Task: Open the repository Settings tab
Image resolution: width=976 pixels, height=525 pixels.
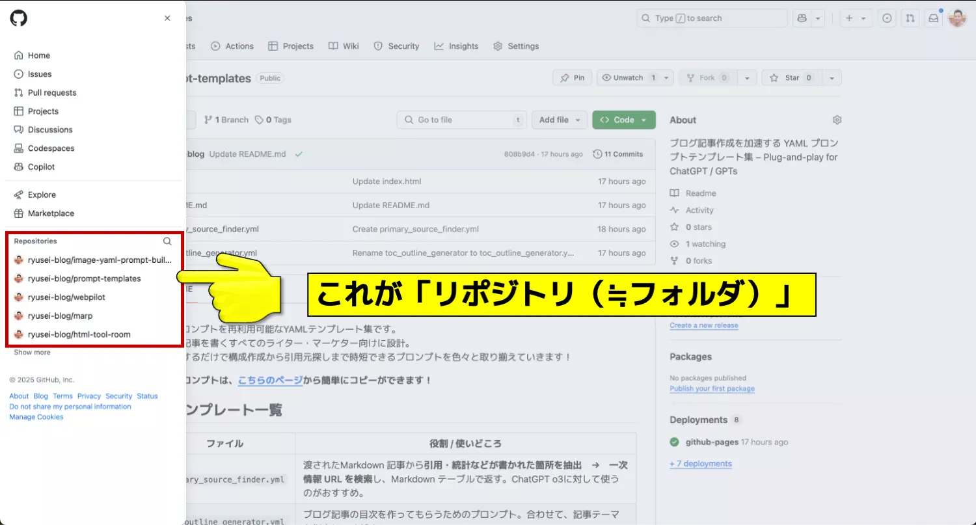Action: tap(516, 46)
